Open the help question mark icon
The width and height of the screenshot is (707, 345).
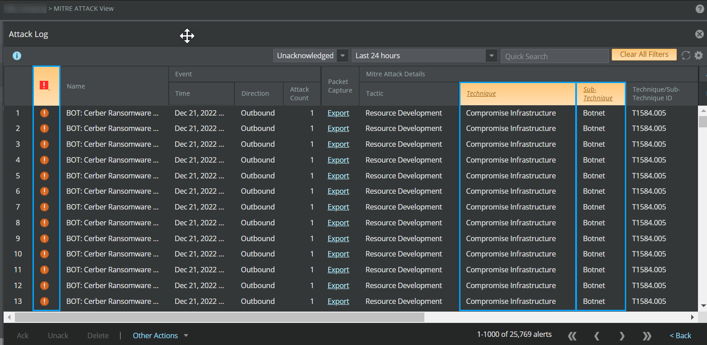(x=700, y=9)
